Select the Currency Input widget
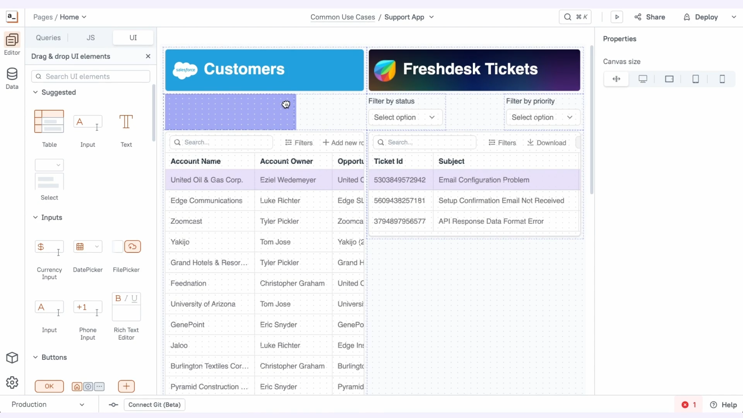The height and width of the screenshot is (418, 743). click(x=49, y=247)
